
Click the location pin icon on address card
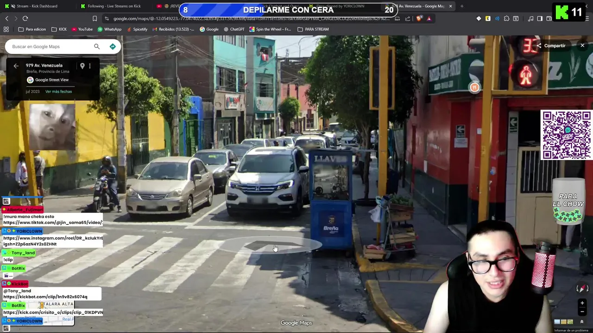82,66
